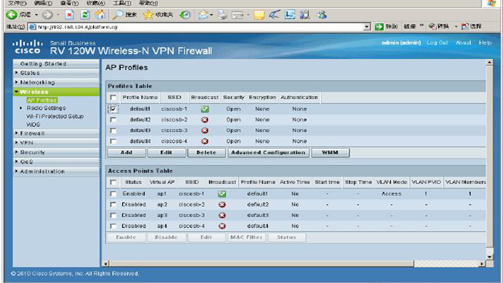
Task: Check the ap4 access point checkbox
Action: point(113,226)
